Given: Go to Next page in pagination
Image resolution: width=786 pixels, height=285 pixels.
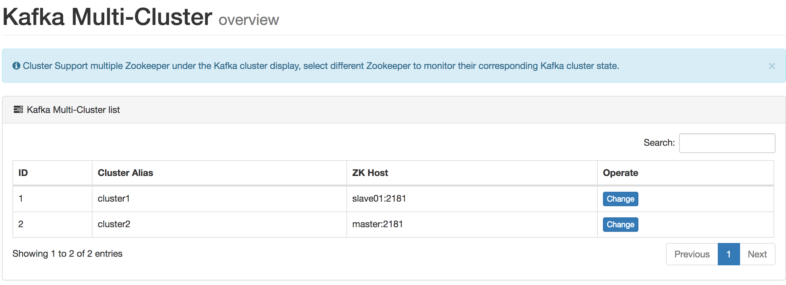Looking at the screenshot, I should pos(757,254).
